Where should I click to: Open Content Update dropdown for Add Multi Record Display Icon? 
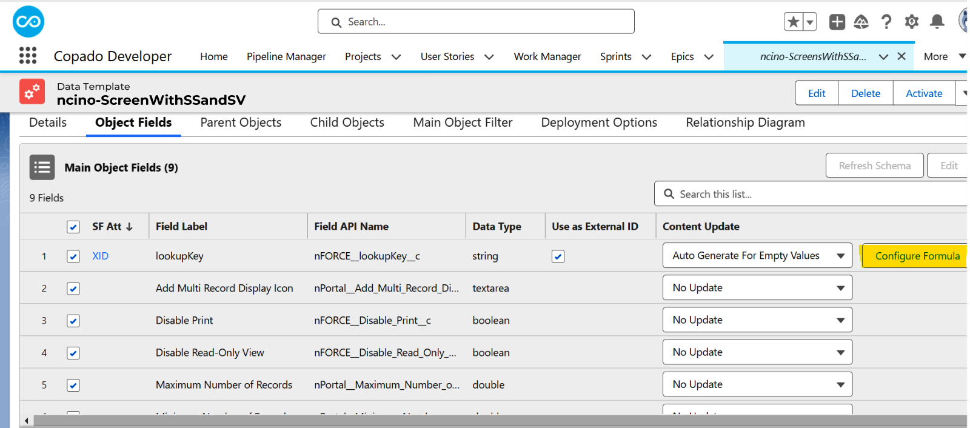758,288
